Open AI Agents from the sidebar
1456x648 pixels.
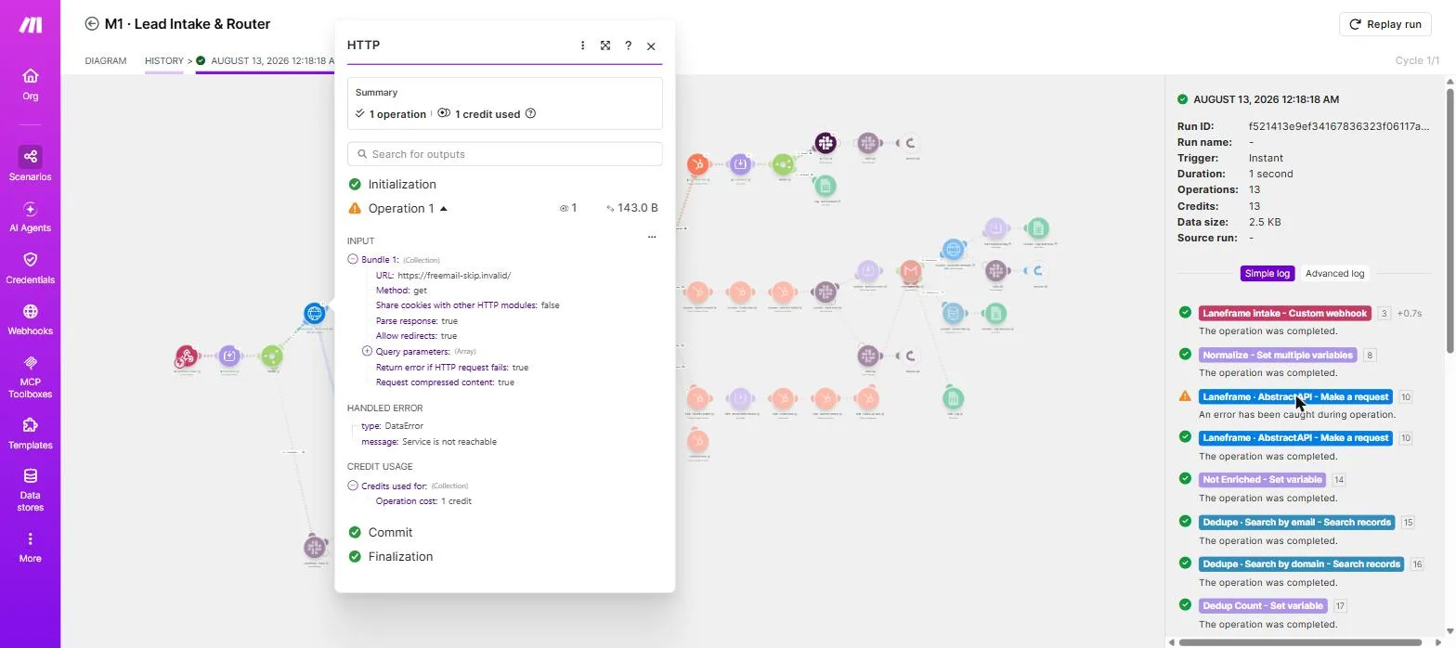30,216
